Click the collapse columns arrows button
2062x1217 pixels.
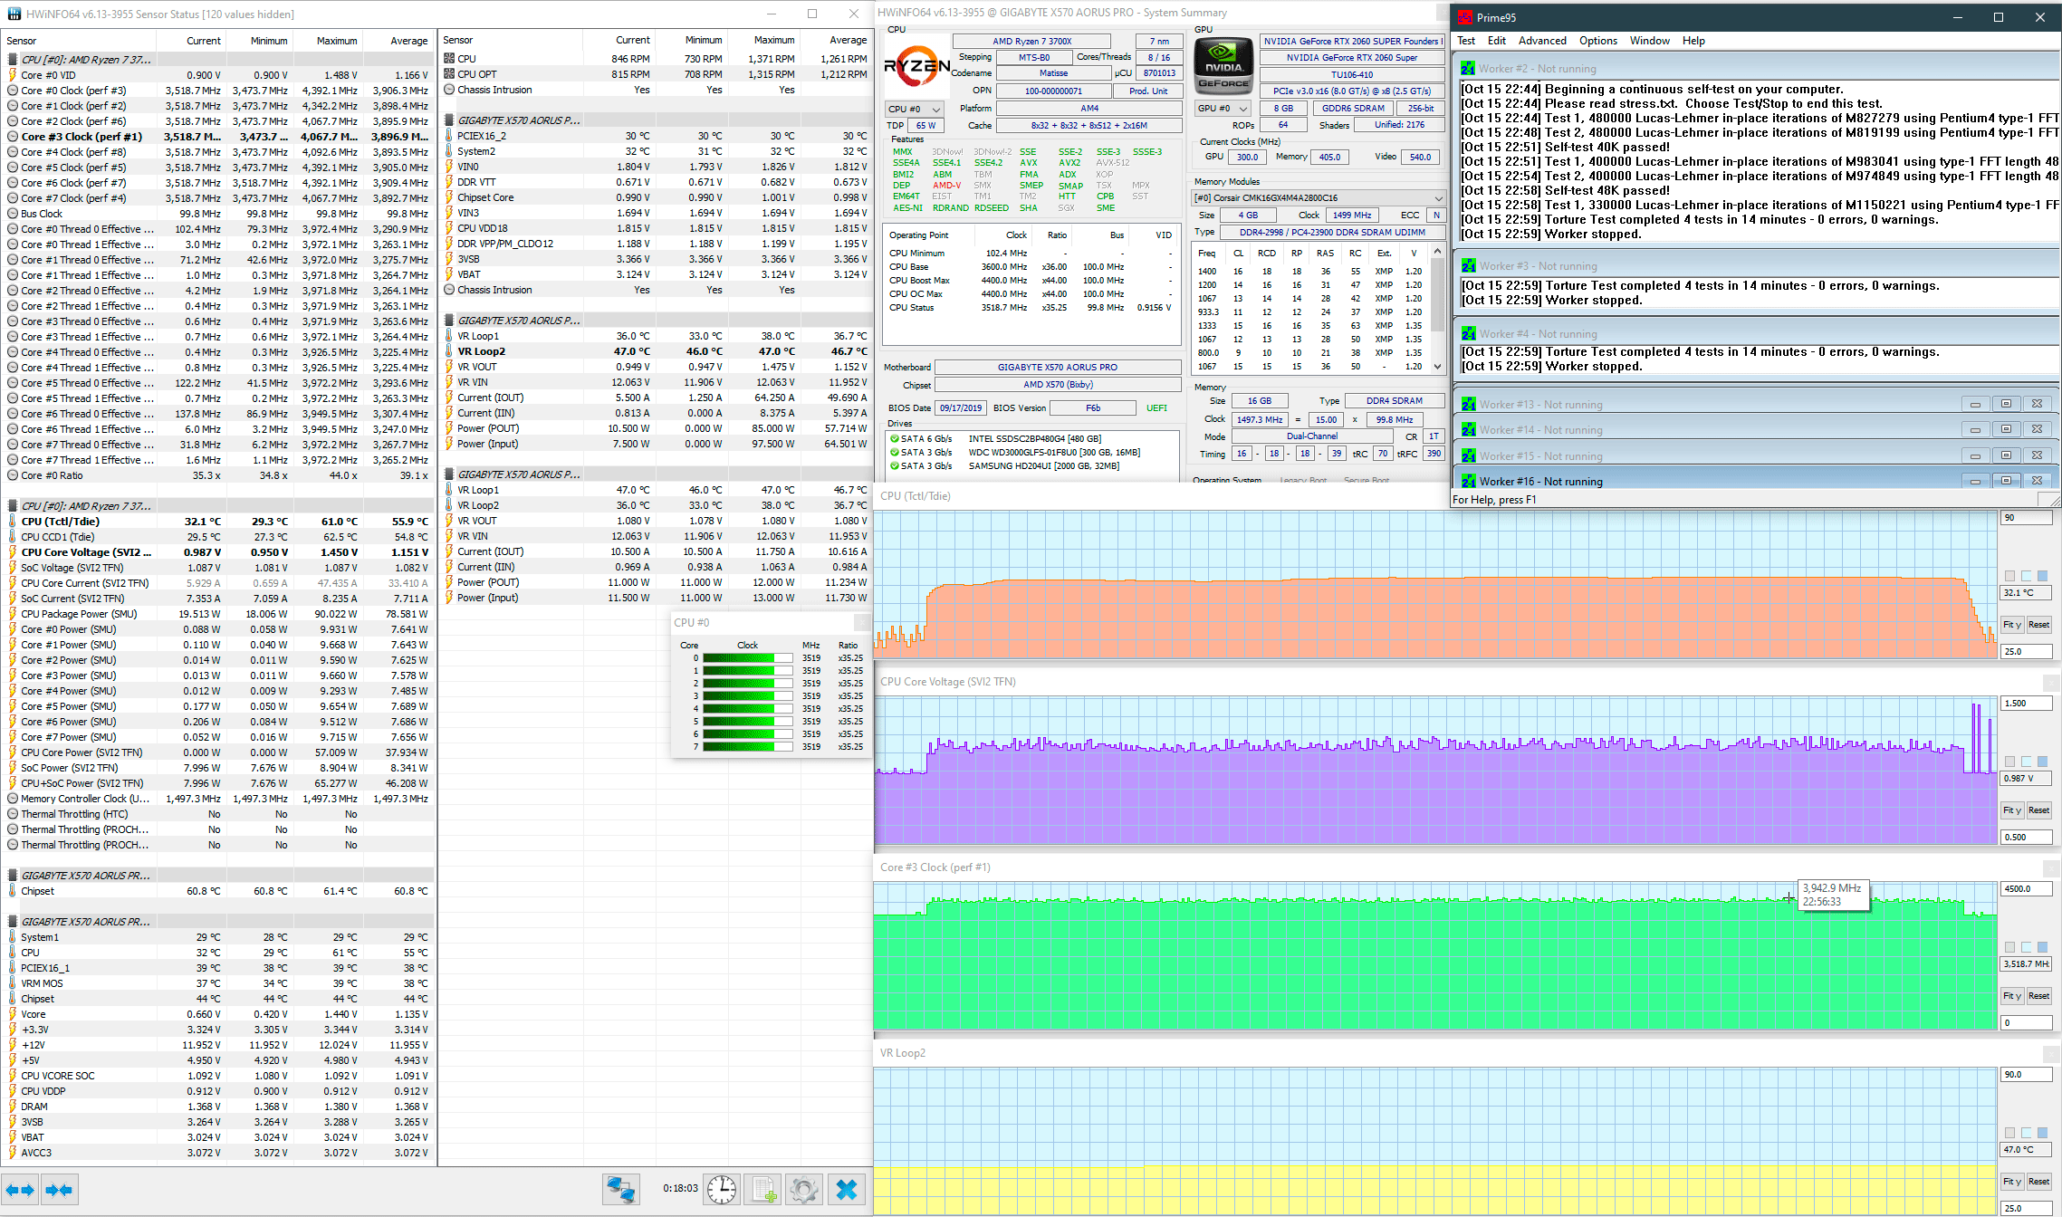tap(59, 1190)
